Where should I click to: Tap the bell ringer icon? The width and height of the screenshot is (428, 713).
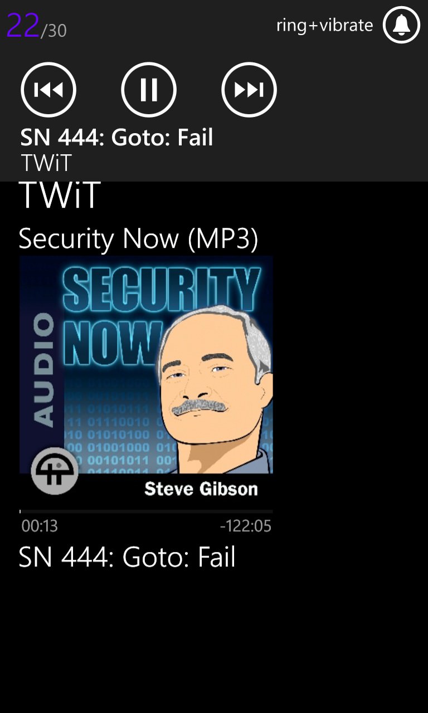pos(401,25)
